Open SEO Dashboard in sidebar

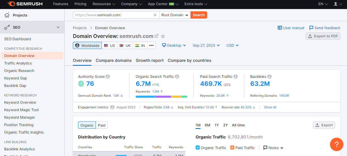tap(18, 39)
